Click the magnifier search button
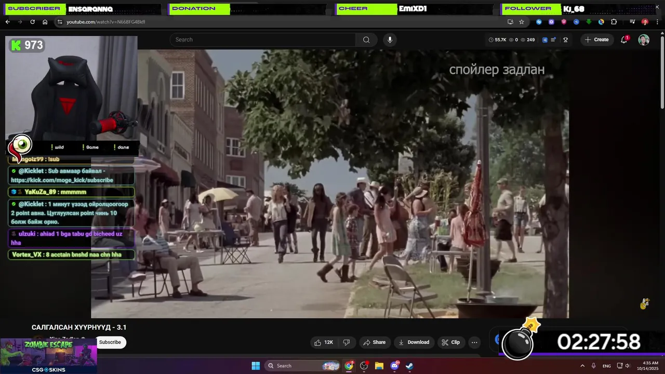 coord(366,39)
